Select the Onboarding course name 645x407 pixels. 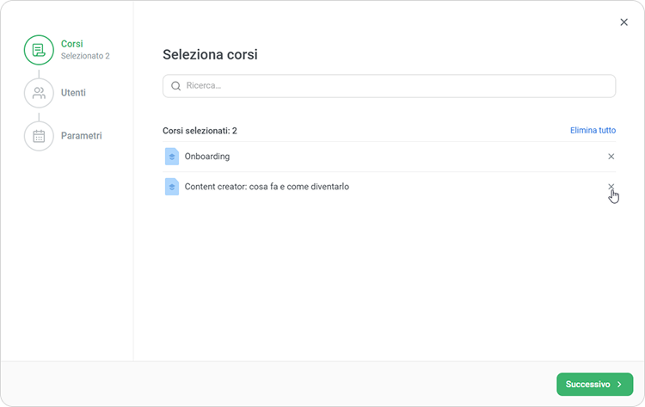[x=207, y=157]
